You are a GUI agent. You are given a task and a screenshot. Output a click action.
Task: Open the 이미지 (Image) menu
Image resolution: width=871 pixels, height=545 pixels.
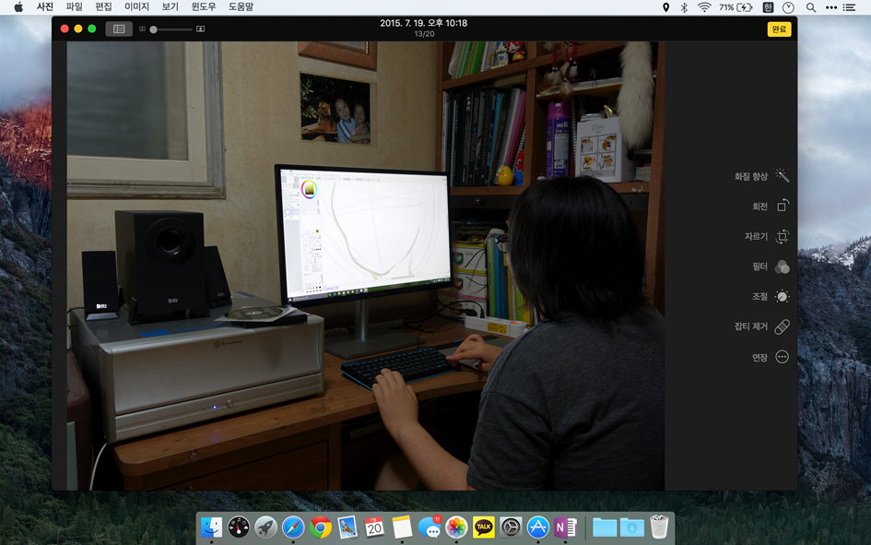pyautogui.click(x=136, y=6)
